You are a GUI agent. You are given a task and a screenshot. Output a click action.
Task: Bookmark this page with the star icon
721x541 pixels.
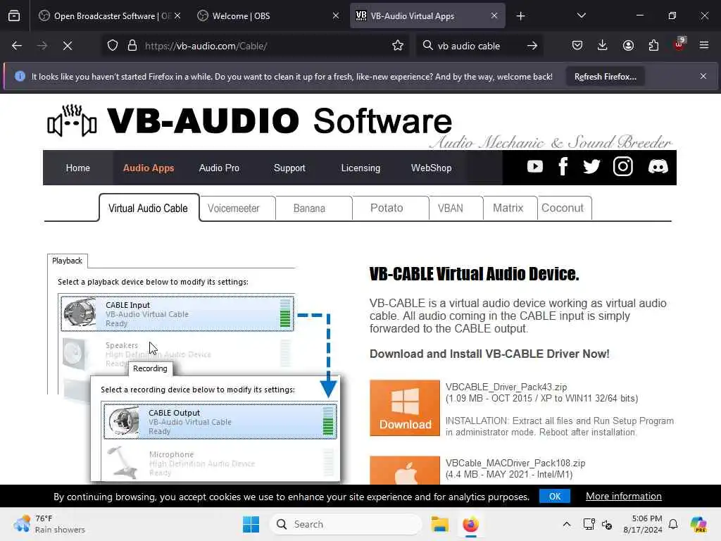pyautogui.click(x=398, y=46)
